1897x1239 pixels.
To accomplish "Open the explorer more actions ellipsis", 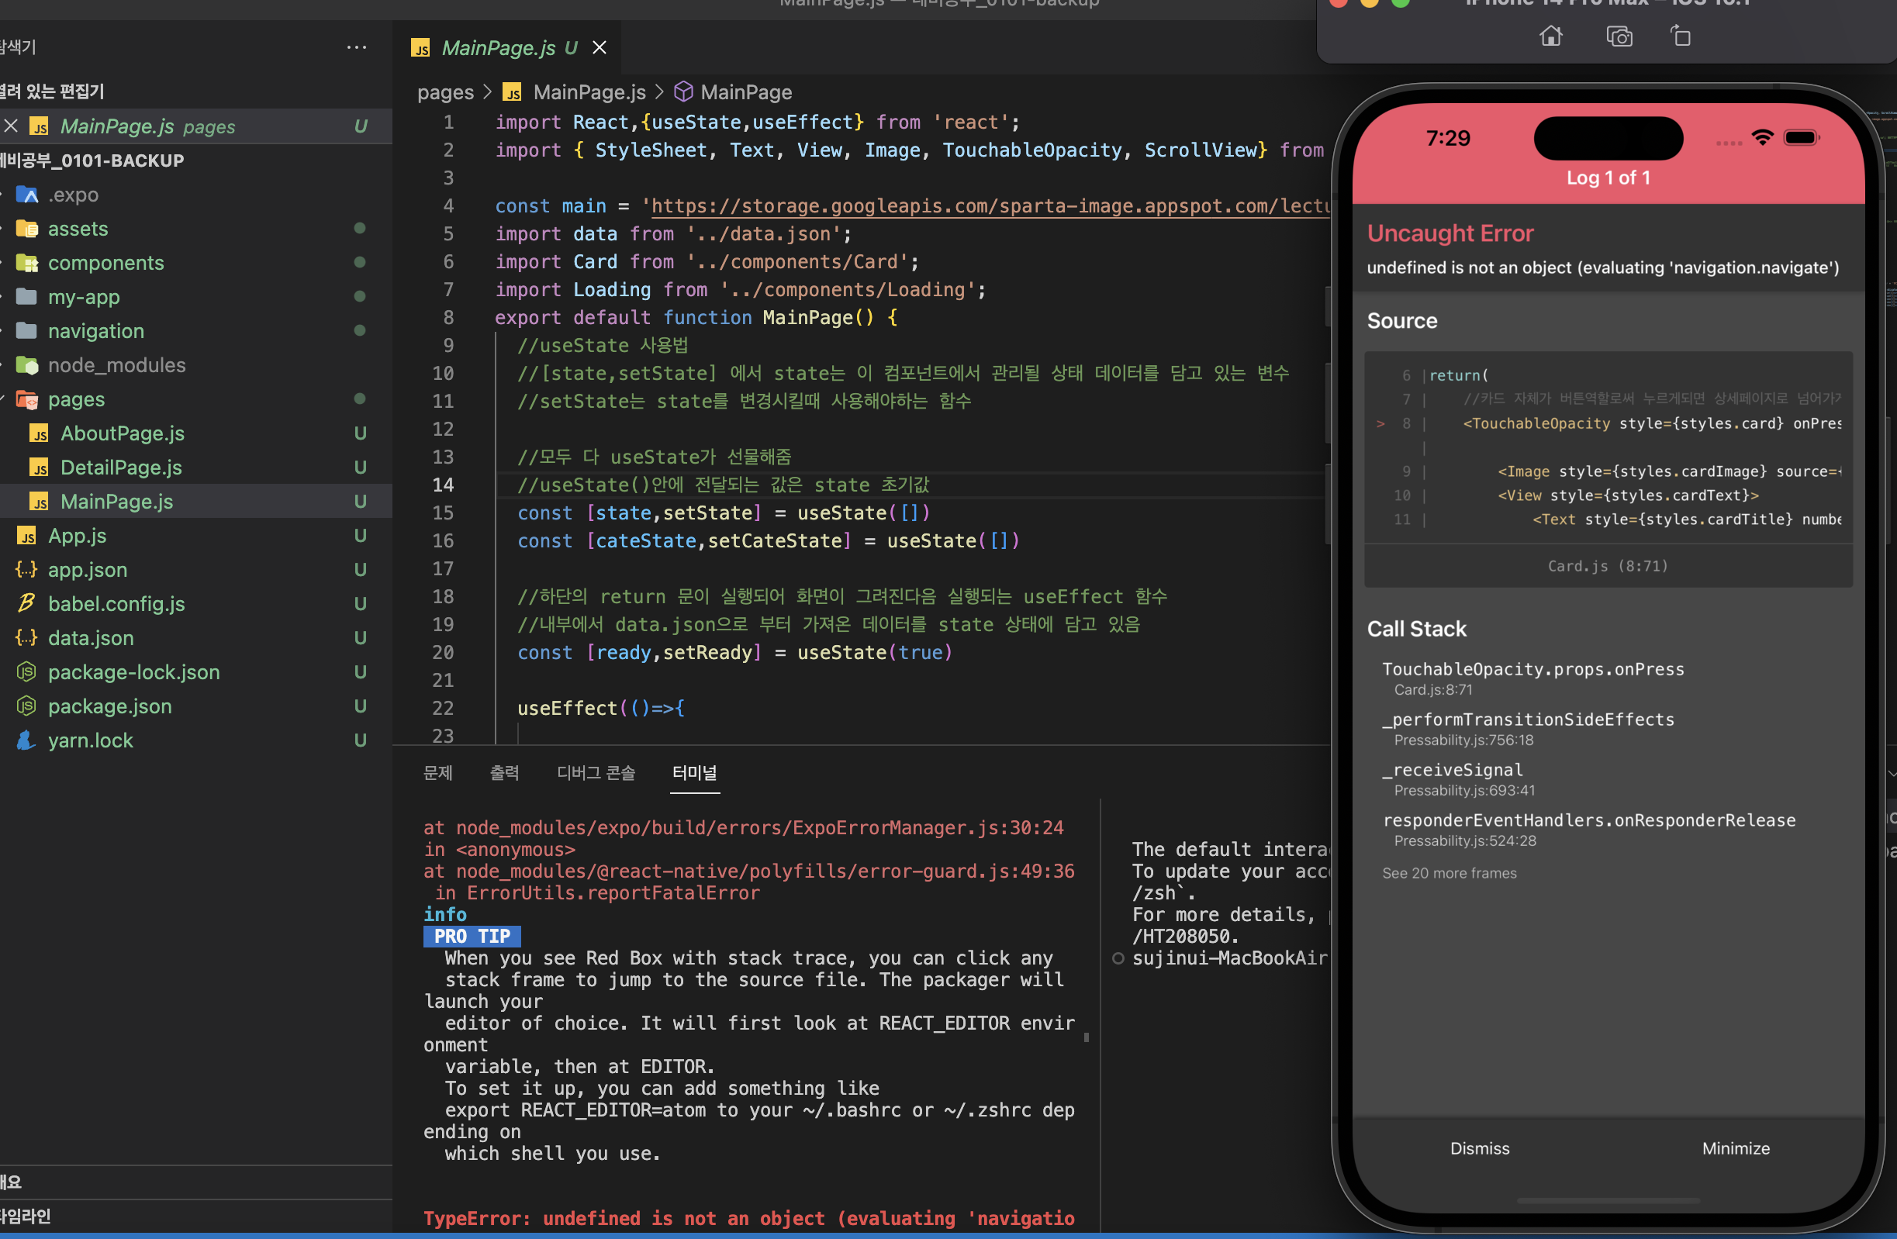I will (x=356, y=48).
